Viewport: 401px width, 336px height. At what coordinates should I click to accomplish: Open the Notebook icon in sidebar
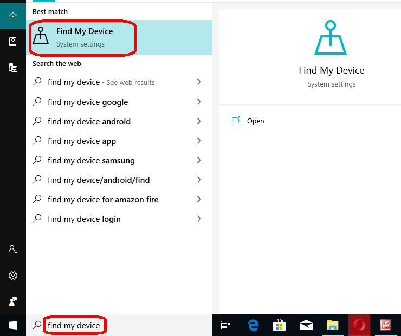13,42
